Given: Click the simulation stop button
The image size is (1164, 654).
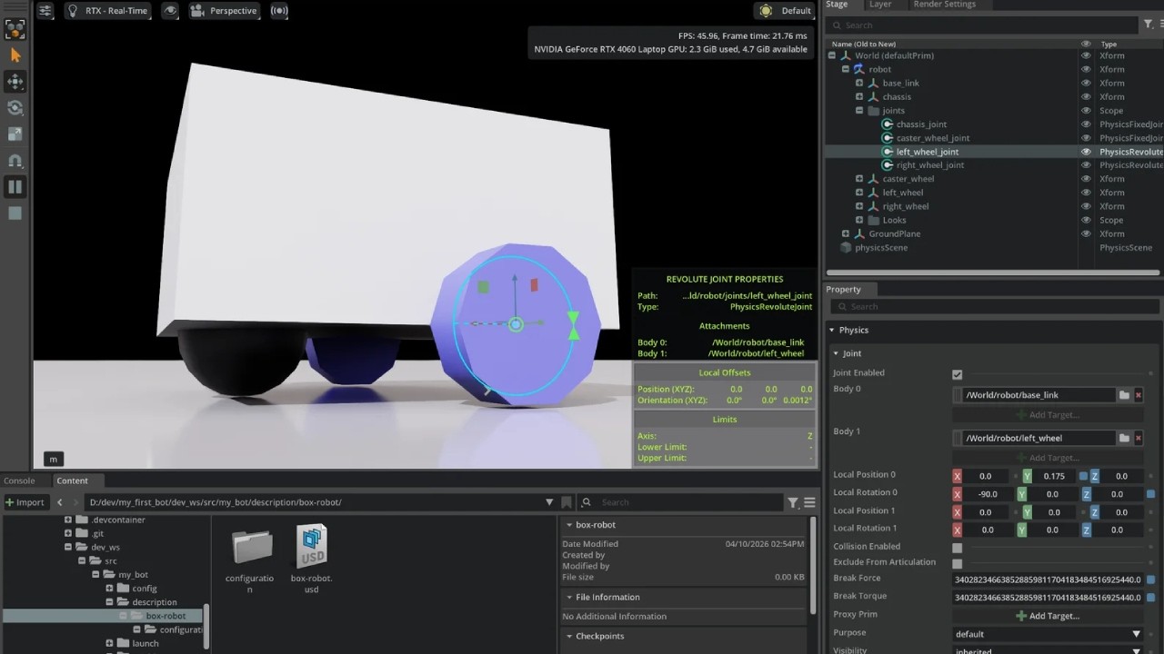Looking at the screenshot, I should pyautogui.click(x=15, y=213).
